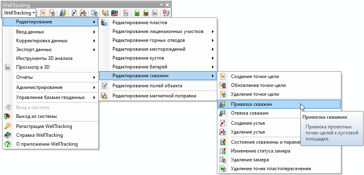Screen dimensions: 364x175
Task: Click the green well profile toolbar icon
Action: [x=137, y=13]
